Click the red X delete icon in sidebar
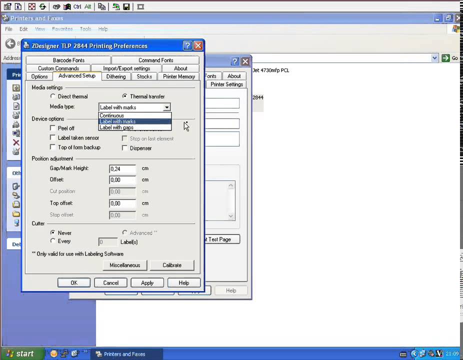Viewport: 463px width, 360px height. [16, 142]
